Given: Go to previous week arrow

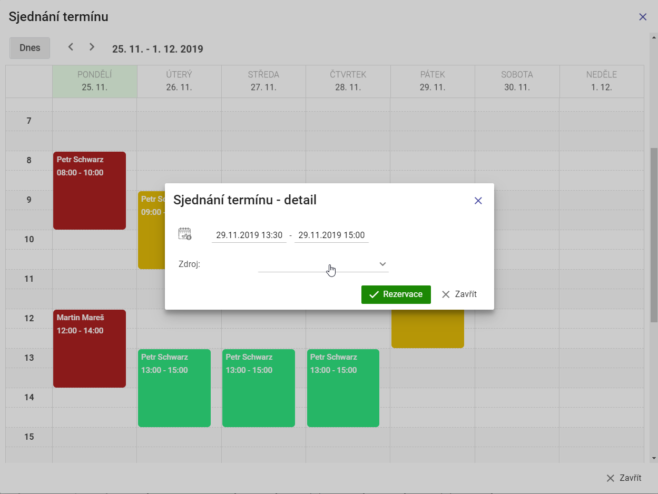Looking at the screenshot, I should point(71,47).
